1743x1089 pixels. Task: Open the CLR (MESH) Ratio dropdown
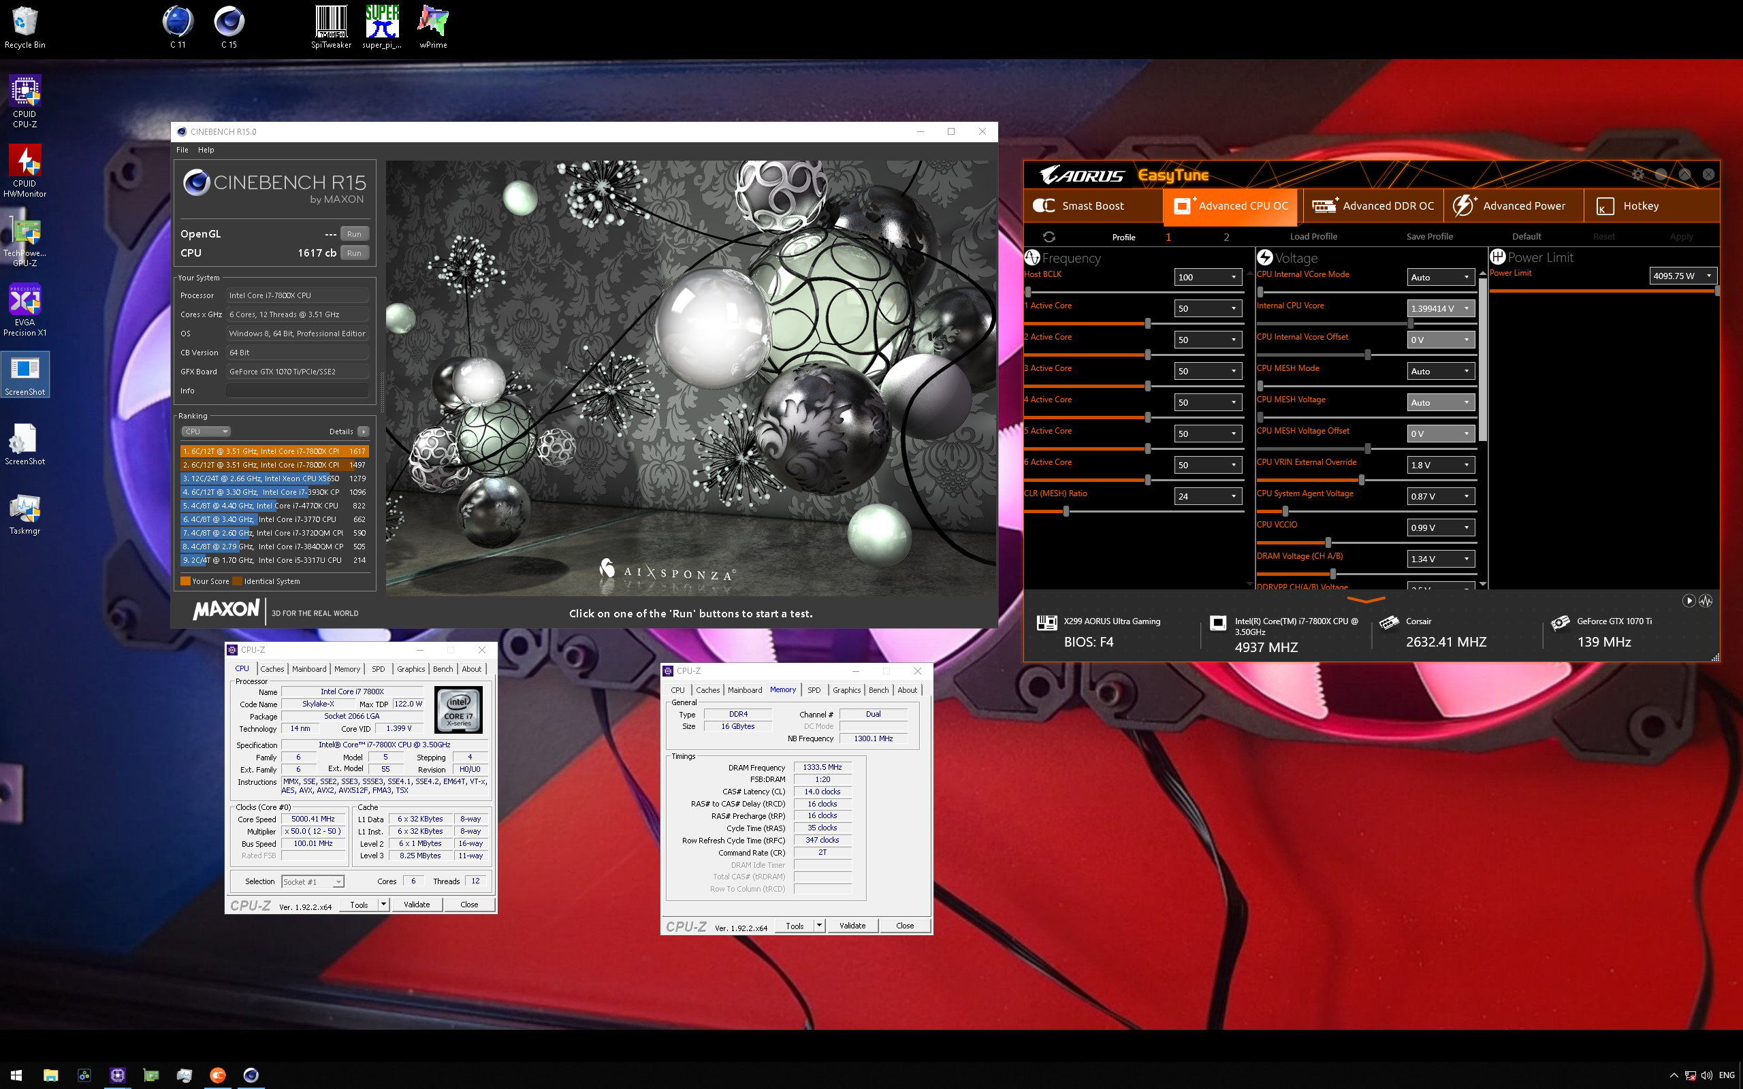[x=1208, y=496]
